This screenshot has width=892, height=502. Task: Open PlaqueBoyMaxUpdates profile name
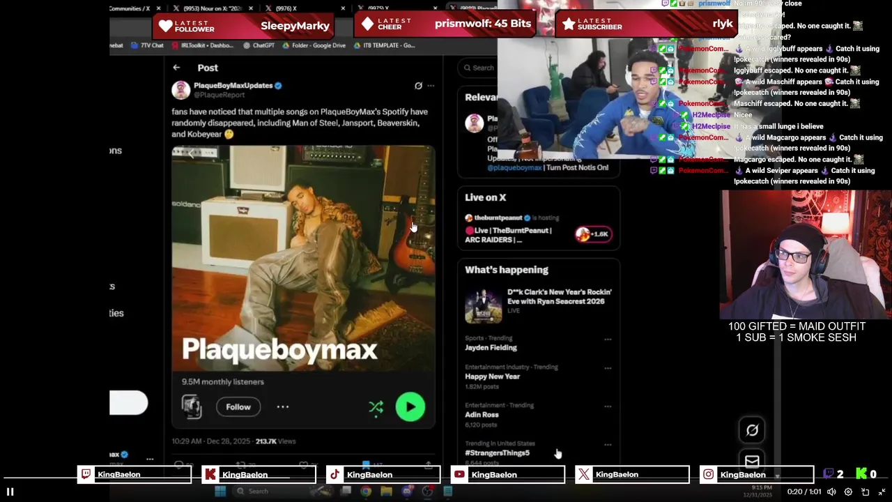point(233,85)
